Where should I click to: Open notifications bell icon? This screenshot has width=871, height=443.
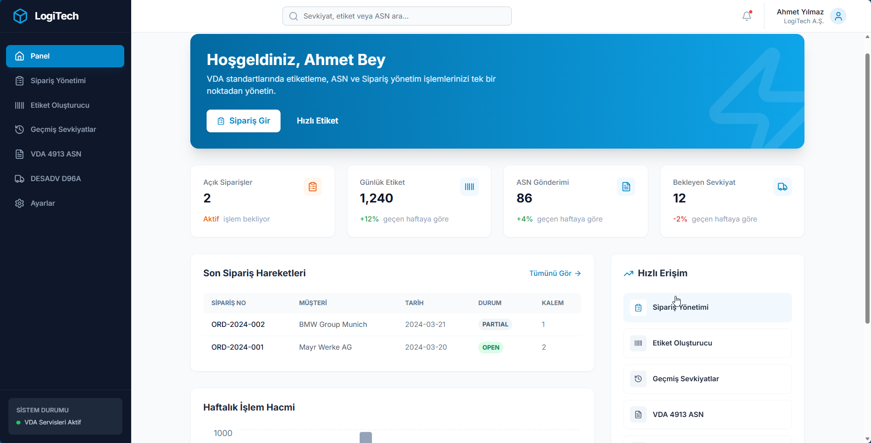coord(747,16)
